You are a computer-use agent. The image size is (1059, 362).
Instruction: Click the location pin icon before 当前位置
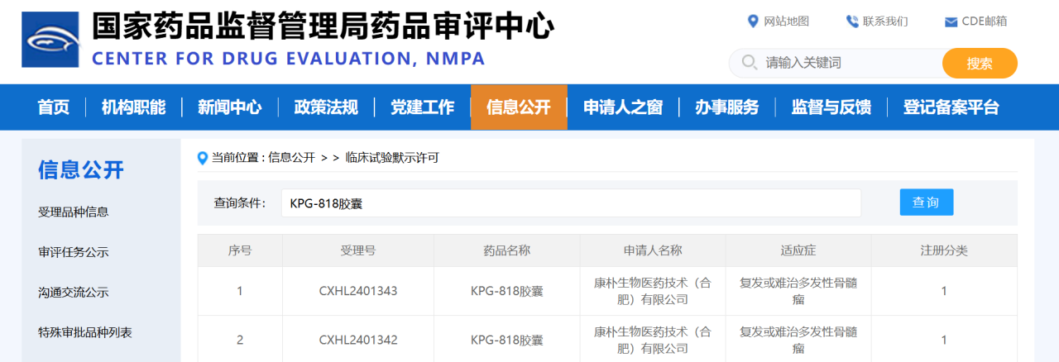pyautogui.click(x=203, y=158)
